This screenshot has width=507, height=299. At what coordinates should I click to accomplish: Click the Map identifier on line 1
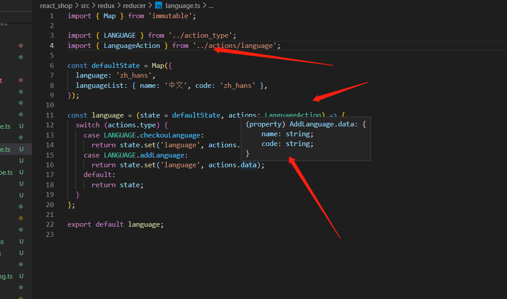click(x=110, y=16)
